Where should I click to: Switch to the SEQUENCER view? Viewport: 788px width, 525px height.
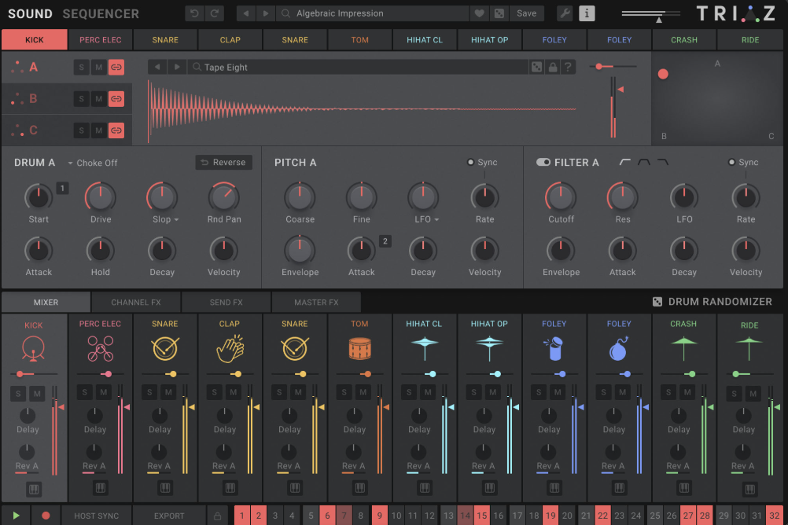coord(101,13)
